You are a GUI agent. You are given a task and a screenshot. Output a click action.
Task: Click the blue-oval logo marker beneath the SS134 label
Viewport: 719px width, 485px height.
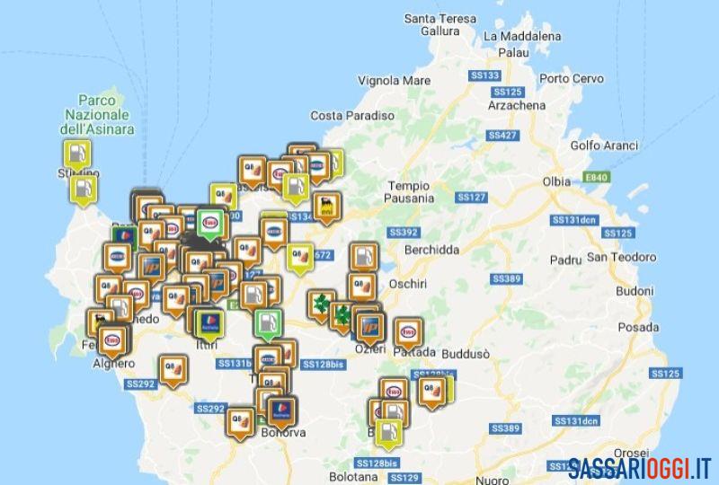pyautogui.click(x=274, y=234)
